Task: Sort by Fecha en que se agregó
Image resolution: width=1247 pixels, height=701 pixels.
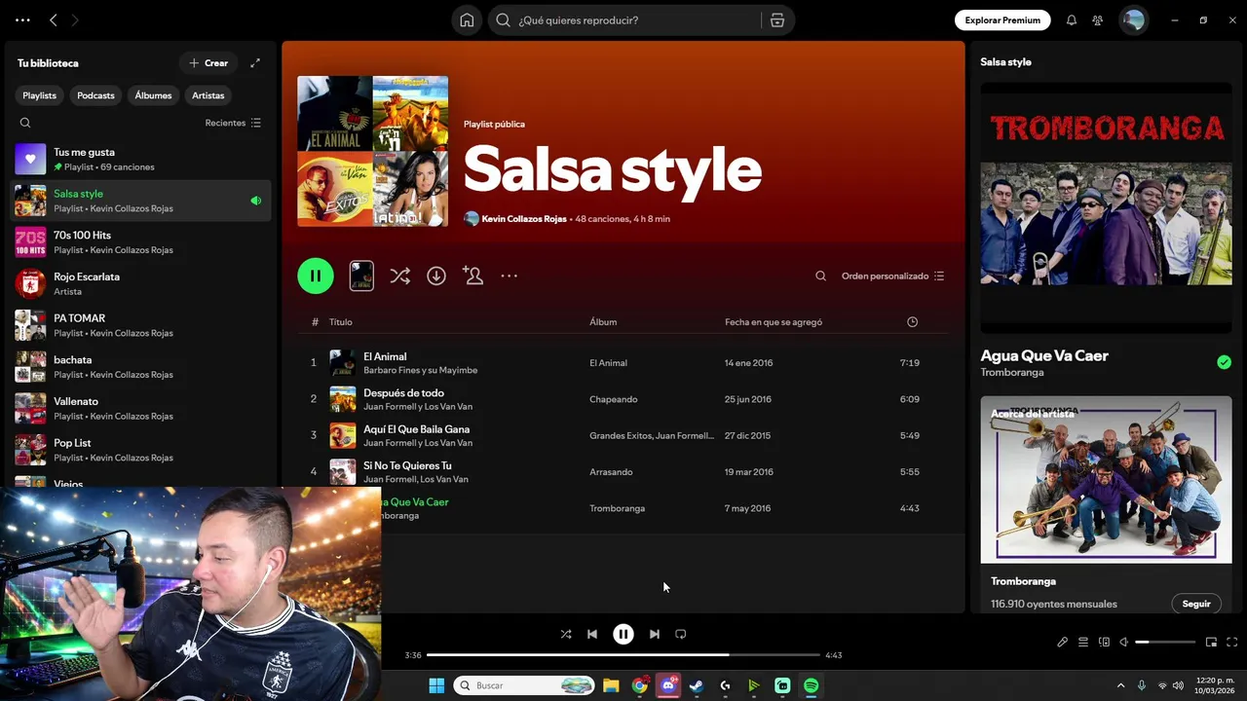Action: [774, 322]
